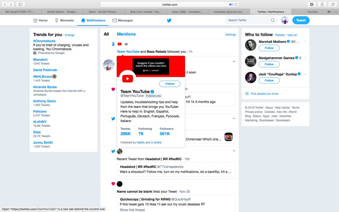The image size is (339, 212).
Task: Expand options chevron on first notification
Action: coord(234,61)
